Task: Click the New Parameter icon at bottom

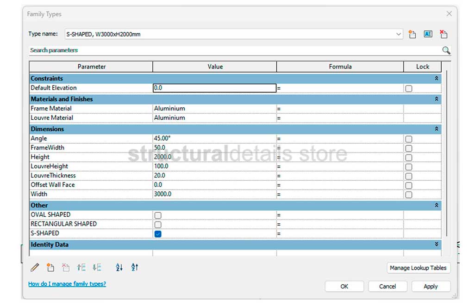Action: point(50,267)
